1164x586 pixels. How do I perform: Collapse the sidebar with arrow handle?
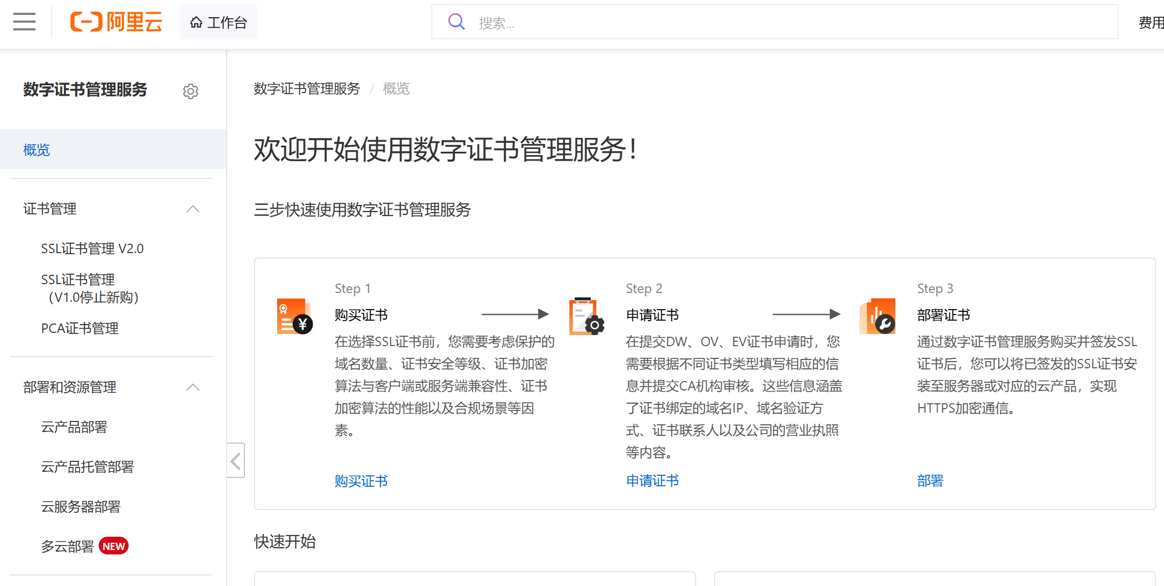click(x=236, y=460)
